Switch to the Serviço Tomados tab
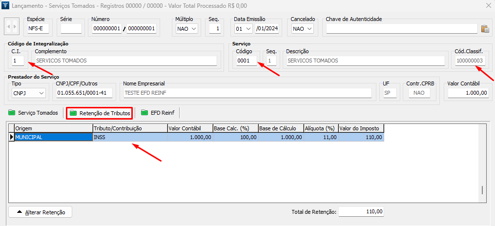 38,113
